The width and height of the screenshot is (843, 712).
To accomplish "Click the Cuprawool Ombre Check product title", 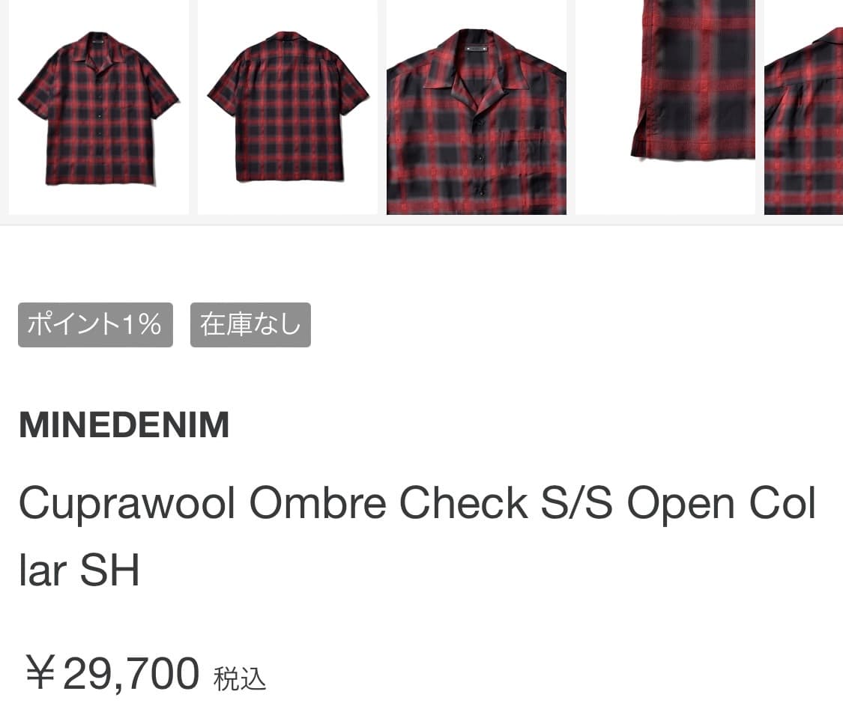I will click(x=417, y=536).
